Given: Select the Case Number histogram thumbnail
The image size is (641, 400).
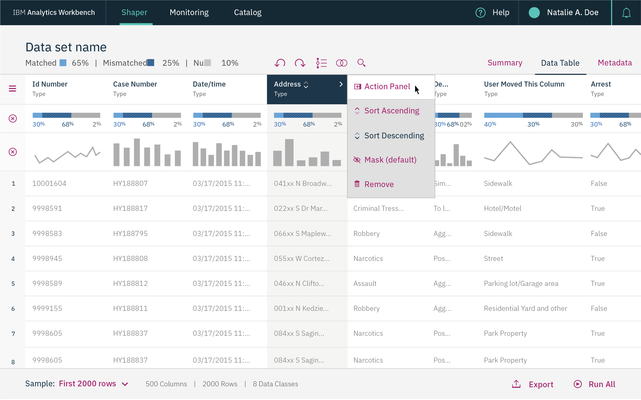Looking at the screenshot, I should pos(147,152).
